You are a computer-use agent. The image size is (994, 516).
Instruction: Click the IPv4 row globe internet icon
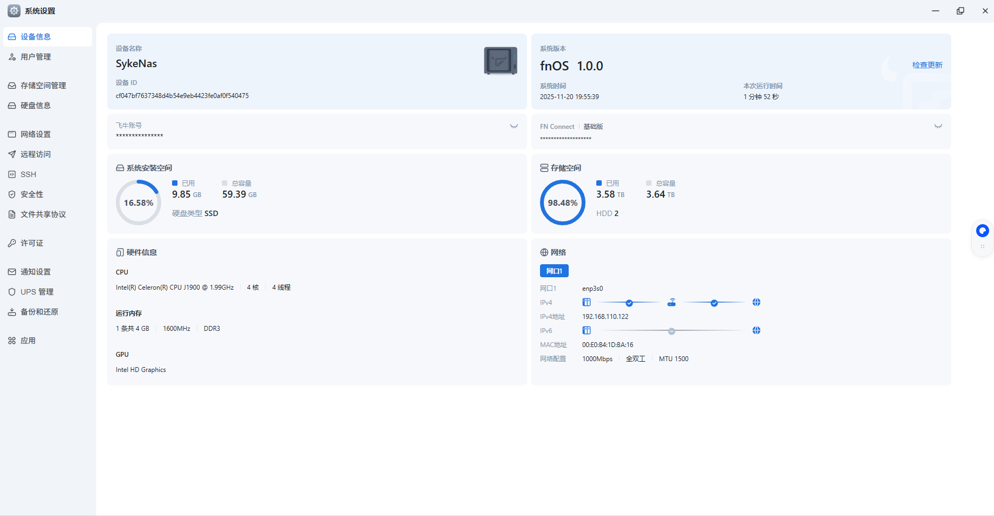(x=756, y=302)
